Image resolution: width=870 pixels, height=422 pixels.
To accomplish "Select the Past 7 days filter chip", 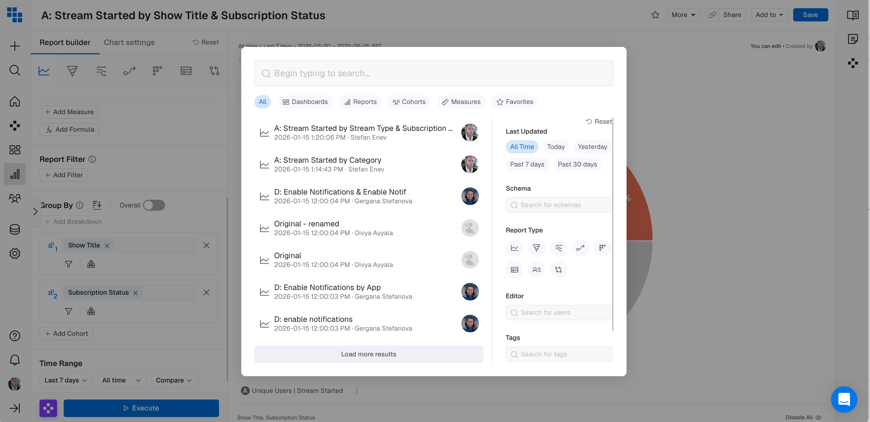I will [x=527, y=164].
